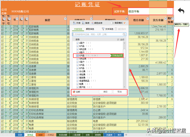This screenshot has height=137, width=190.
Task: Select the 207,203.62 debit amount cell
Action: click(139, 121)
